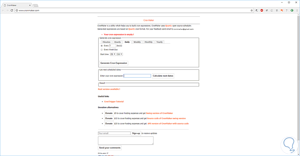
Task: Click the $15 Donate button
Action: (109, 118)
